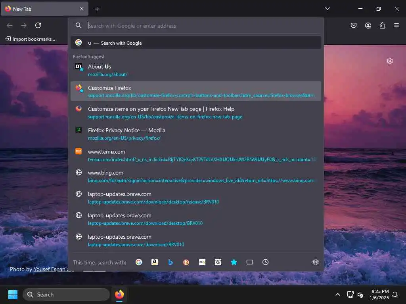Search this time with eBay icon
Screen dimensions: 406x304
(x=202, y=262)
